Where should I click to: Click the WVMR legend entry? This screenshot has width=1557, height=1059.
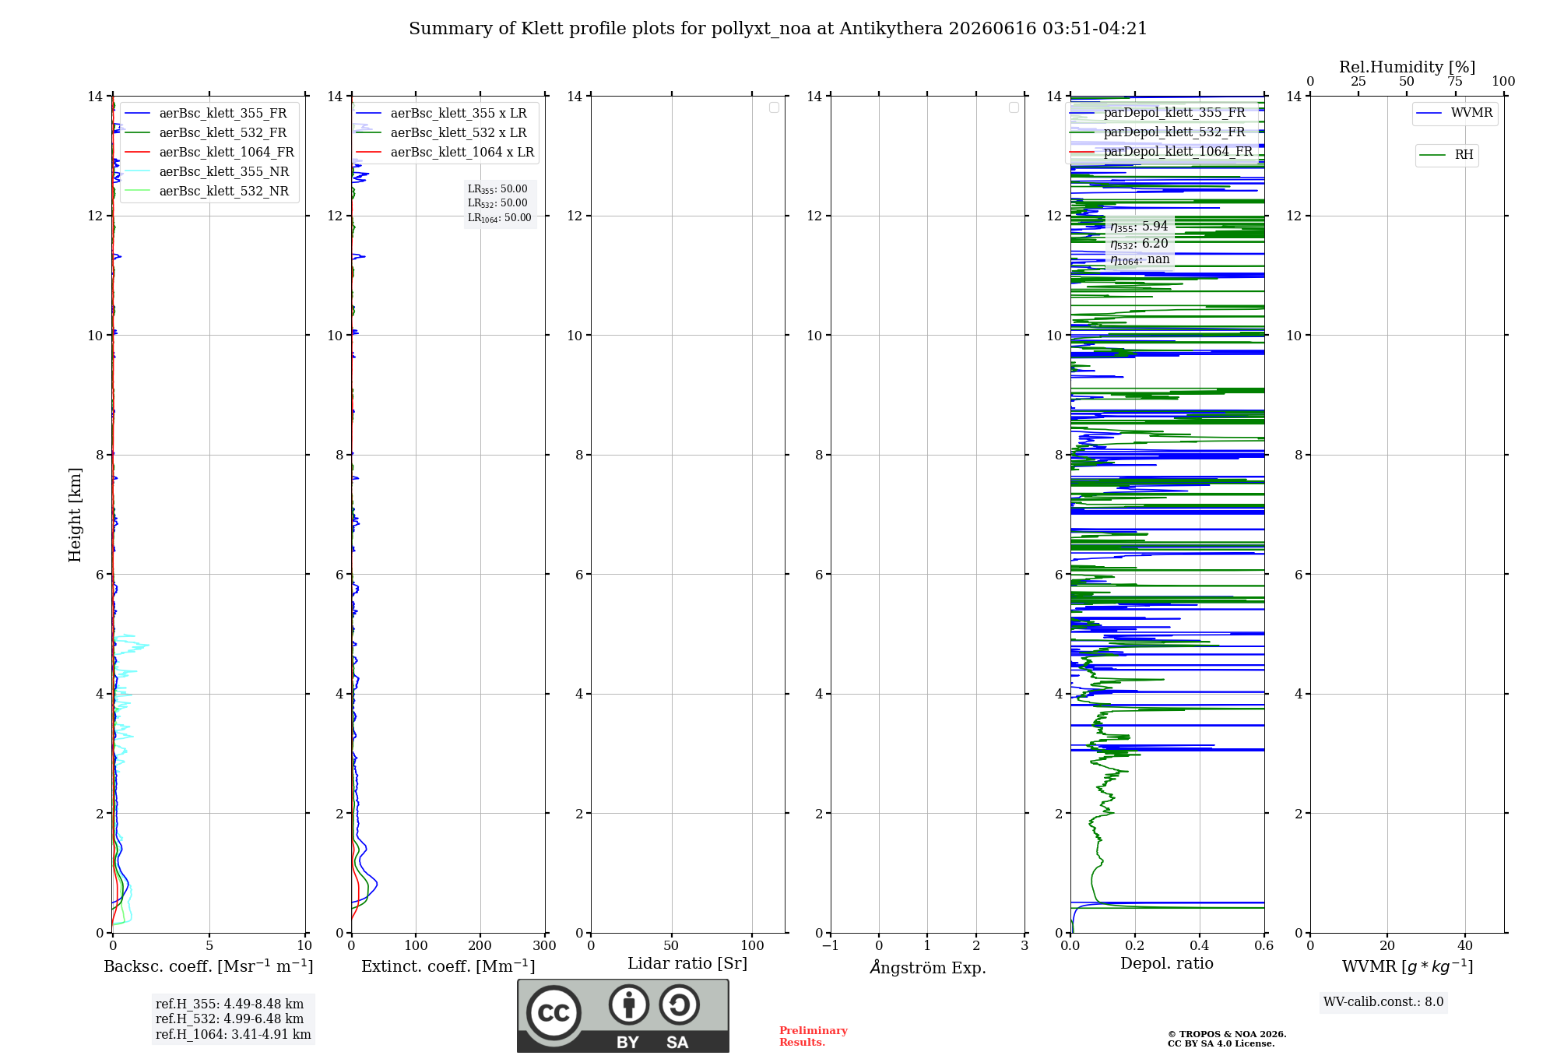[x=1454, y=113]
